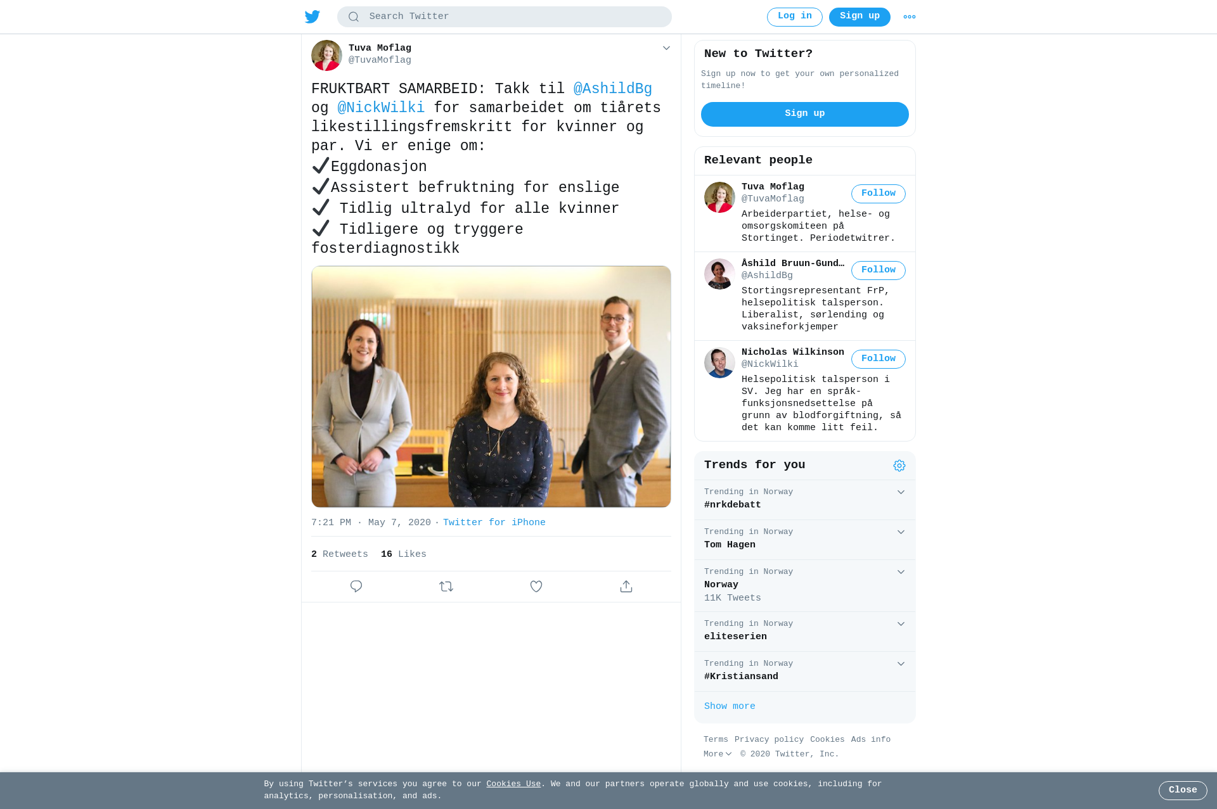Expand options for #nrkdebatt trend

click(x=901, y=492)
